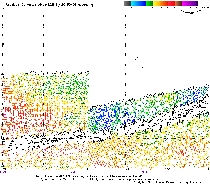The image size is (210, 184).
Task: Click the longitude label '-168'
Action: 167,169
